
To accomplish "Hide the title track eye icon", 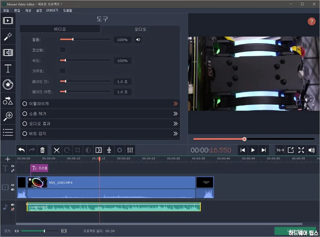I will point(12,166).
